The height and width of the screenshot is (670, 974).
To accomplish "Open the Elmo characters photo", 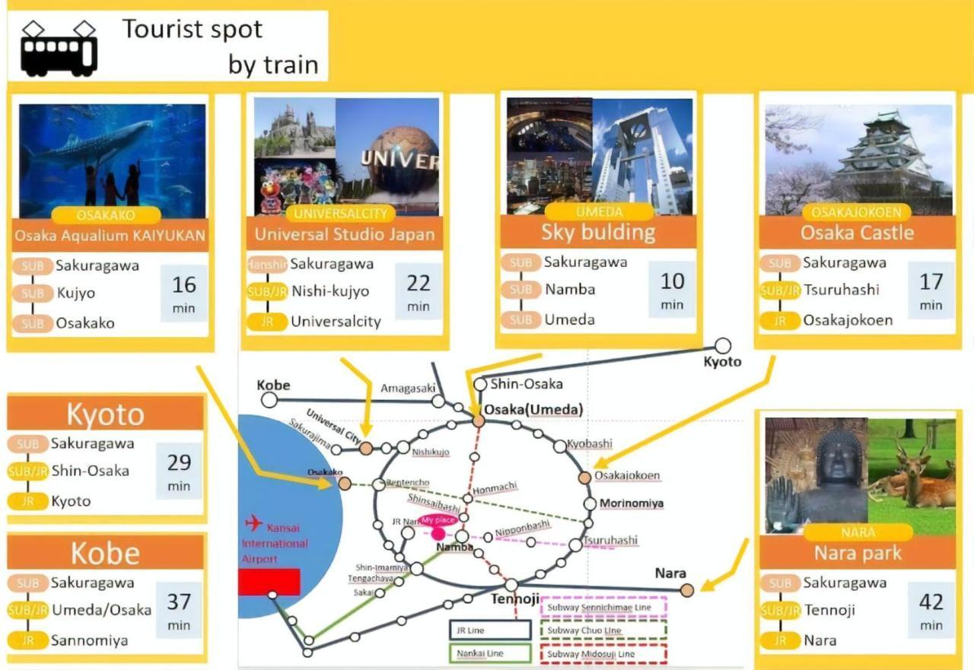I will [295, 186].
